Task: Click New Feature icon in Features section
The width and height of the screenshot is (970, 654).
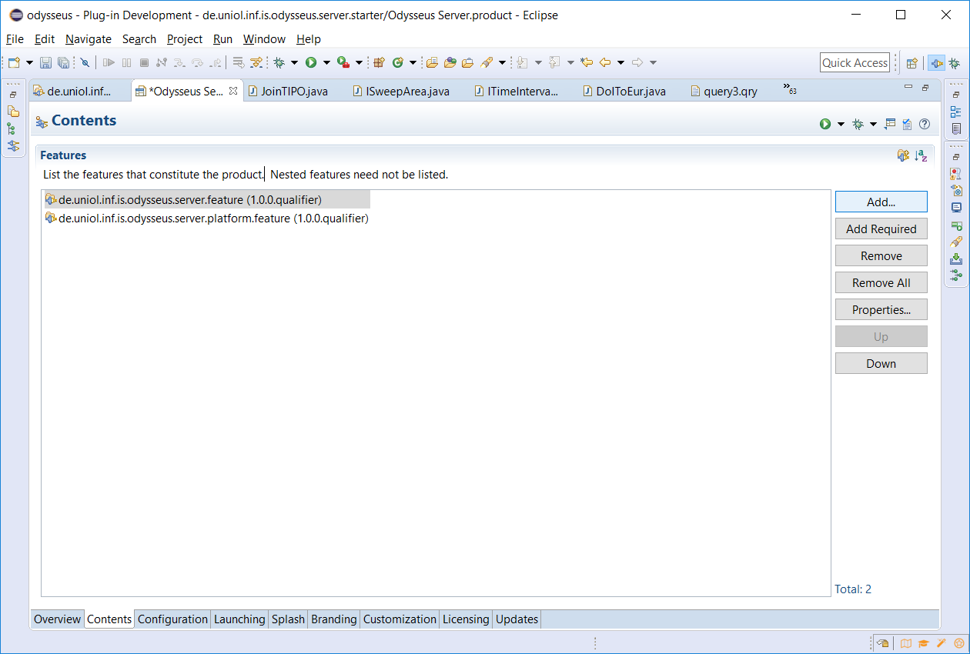Action: pos(903,155)
